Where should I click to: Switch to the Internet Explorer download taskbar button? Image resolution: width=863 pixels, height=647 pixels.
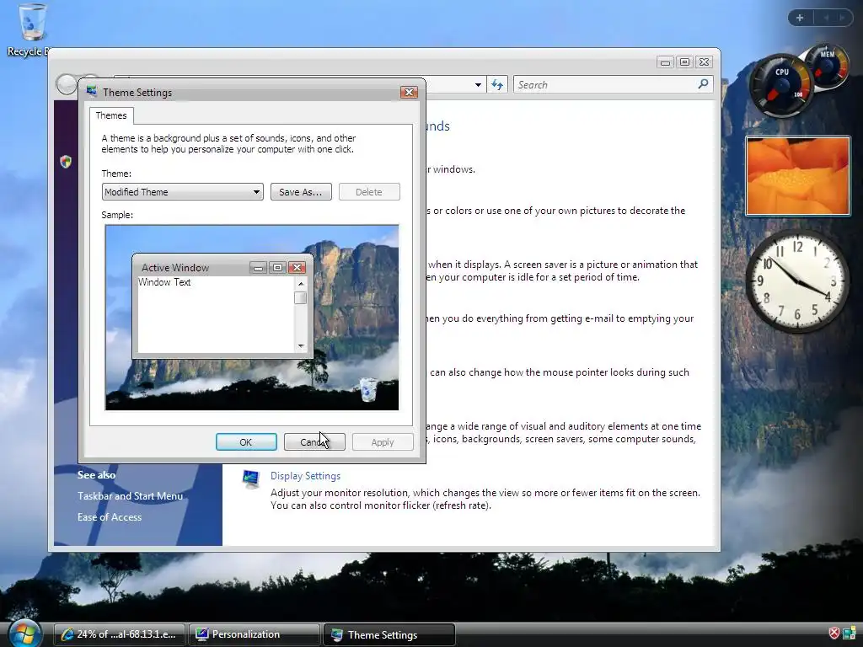click(x=119, y=634)
